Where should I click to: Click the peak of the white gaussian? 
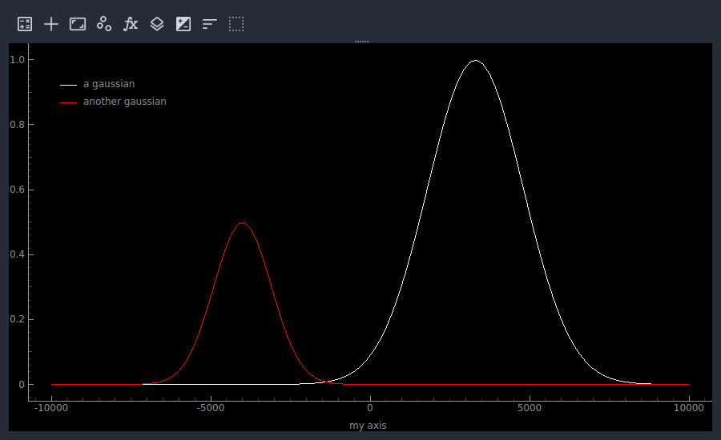[475, 61]
